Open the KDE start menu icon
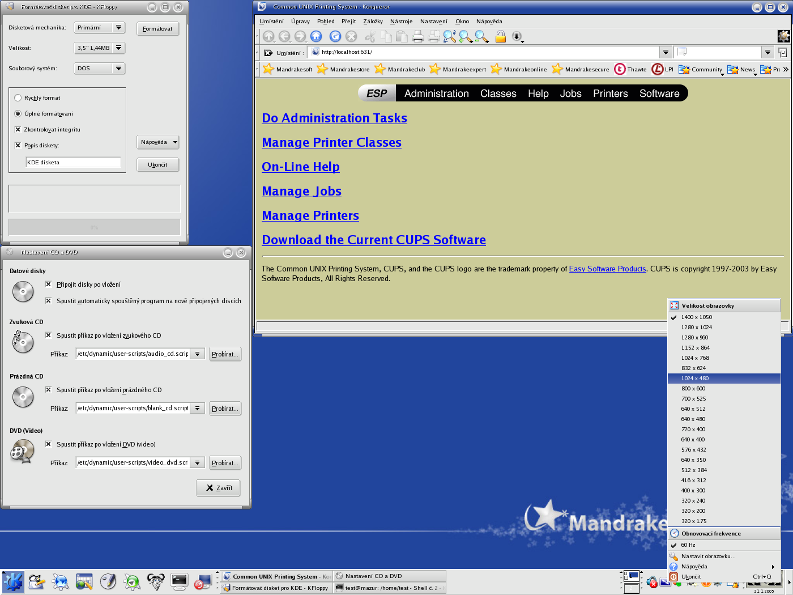This screenshot has width=793, height=595. (x=13, y=581)
